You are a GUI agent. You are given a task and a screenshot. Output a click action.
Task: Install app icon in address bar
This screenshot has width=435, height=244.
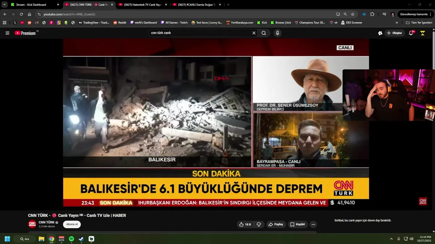pos(338,14)
